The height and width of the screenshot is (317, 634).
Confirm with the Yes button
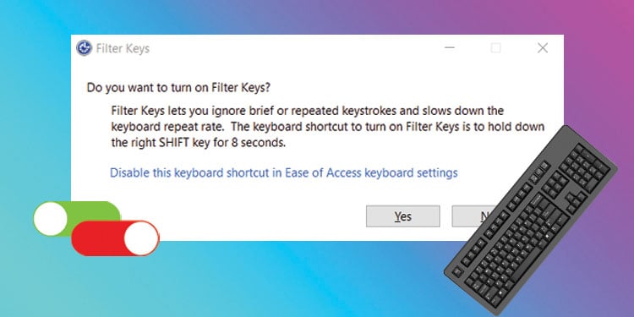click(x=402, y=216)
